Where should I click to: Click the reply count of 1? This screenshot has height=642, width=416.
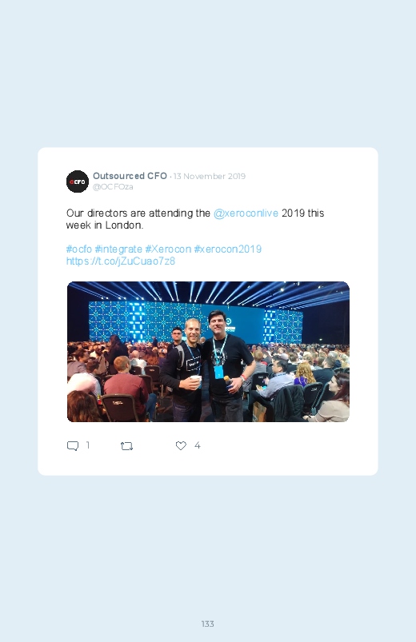[x=88, y=445]
